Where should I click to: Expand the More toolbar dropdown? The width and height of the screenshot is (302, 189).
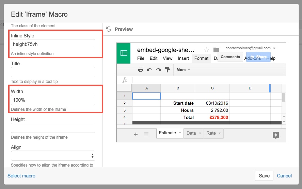point(183,70)
